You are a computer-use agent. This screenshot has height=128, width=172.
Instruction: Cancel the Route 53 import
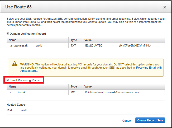click(x=127, y=121)
